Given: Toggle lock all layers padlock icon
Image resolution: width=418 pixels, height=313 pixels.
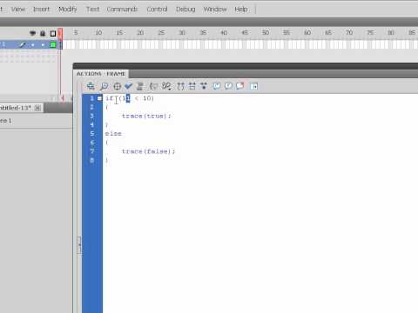Looking at the screenshot, I should (43, 33).
